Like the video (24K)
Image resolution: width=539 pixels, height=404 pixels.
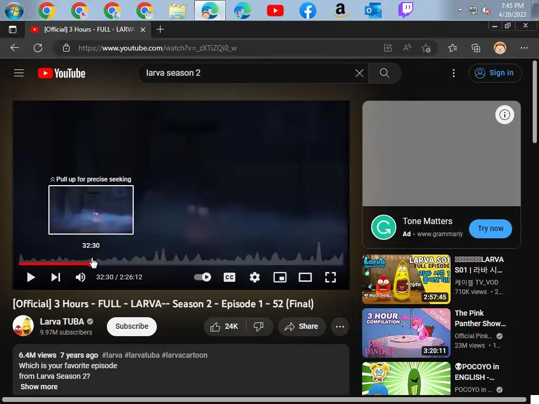[x=224, y=326]
